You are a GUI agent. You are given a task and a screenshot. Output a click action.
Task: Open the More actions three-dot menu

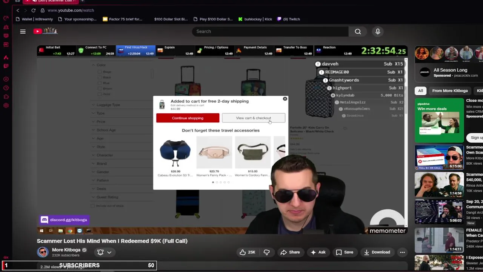pyautogui.click(x=402, y=252)
